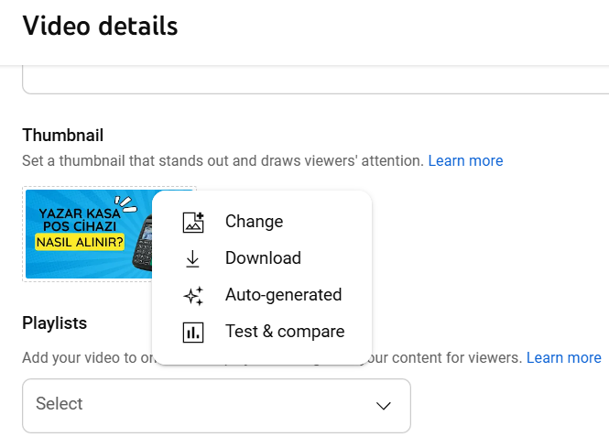Expand playlists using the chevron arrow
This screenshot has height=448, width=609.
tap(384, 406)
